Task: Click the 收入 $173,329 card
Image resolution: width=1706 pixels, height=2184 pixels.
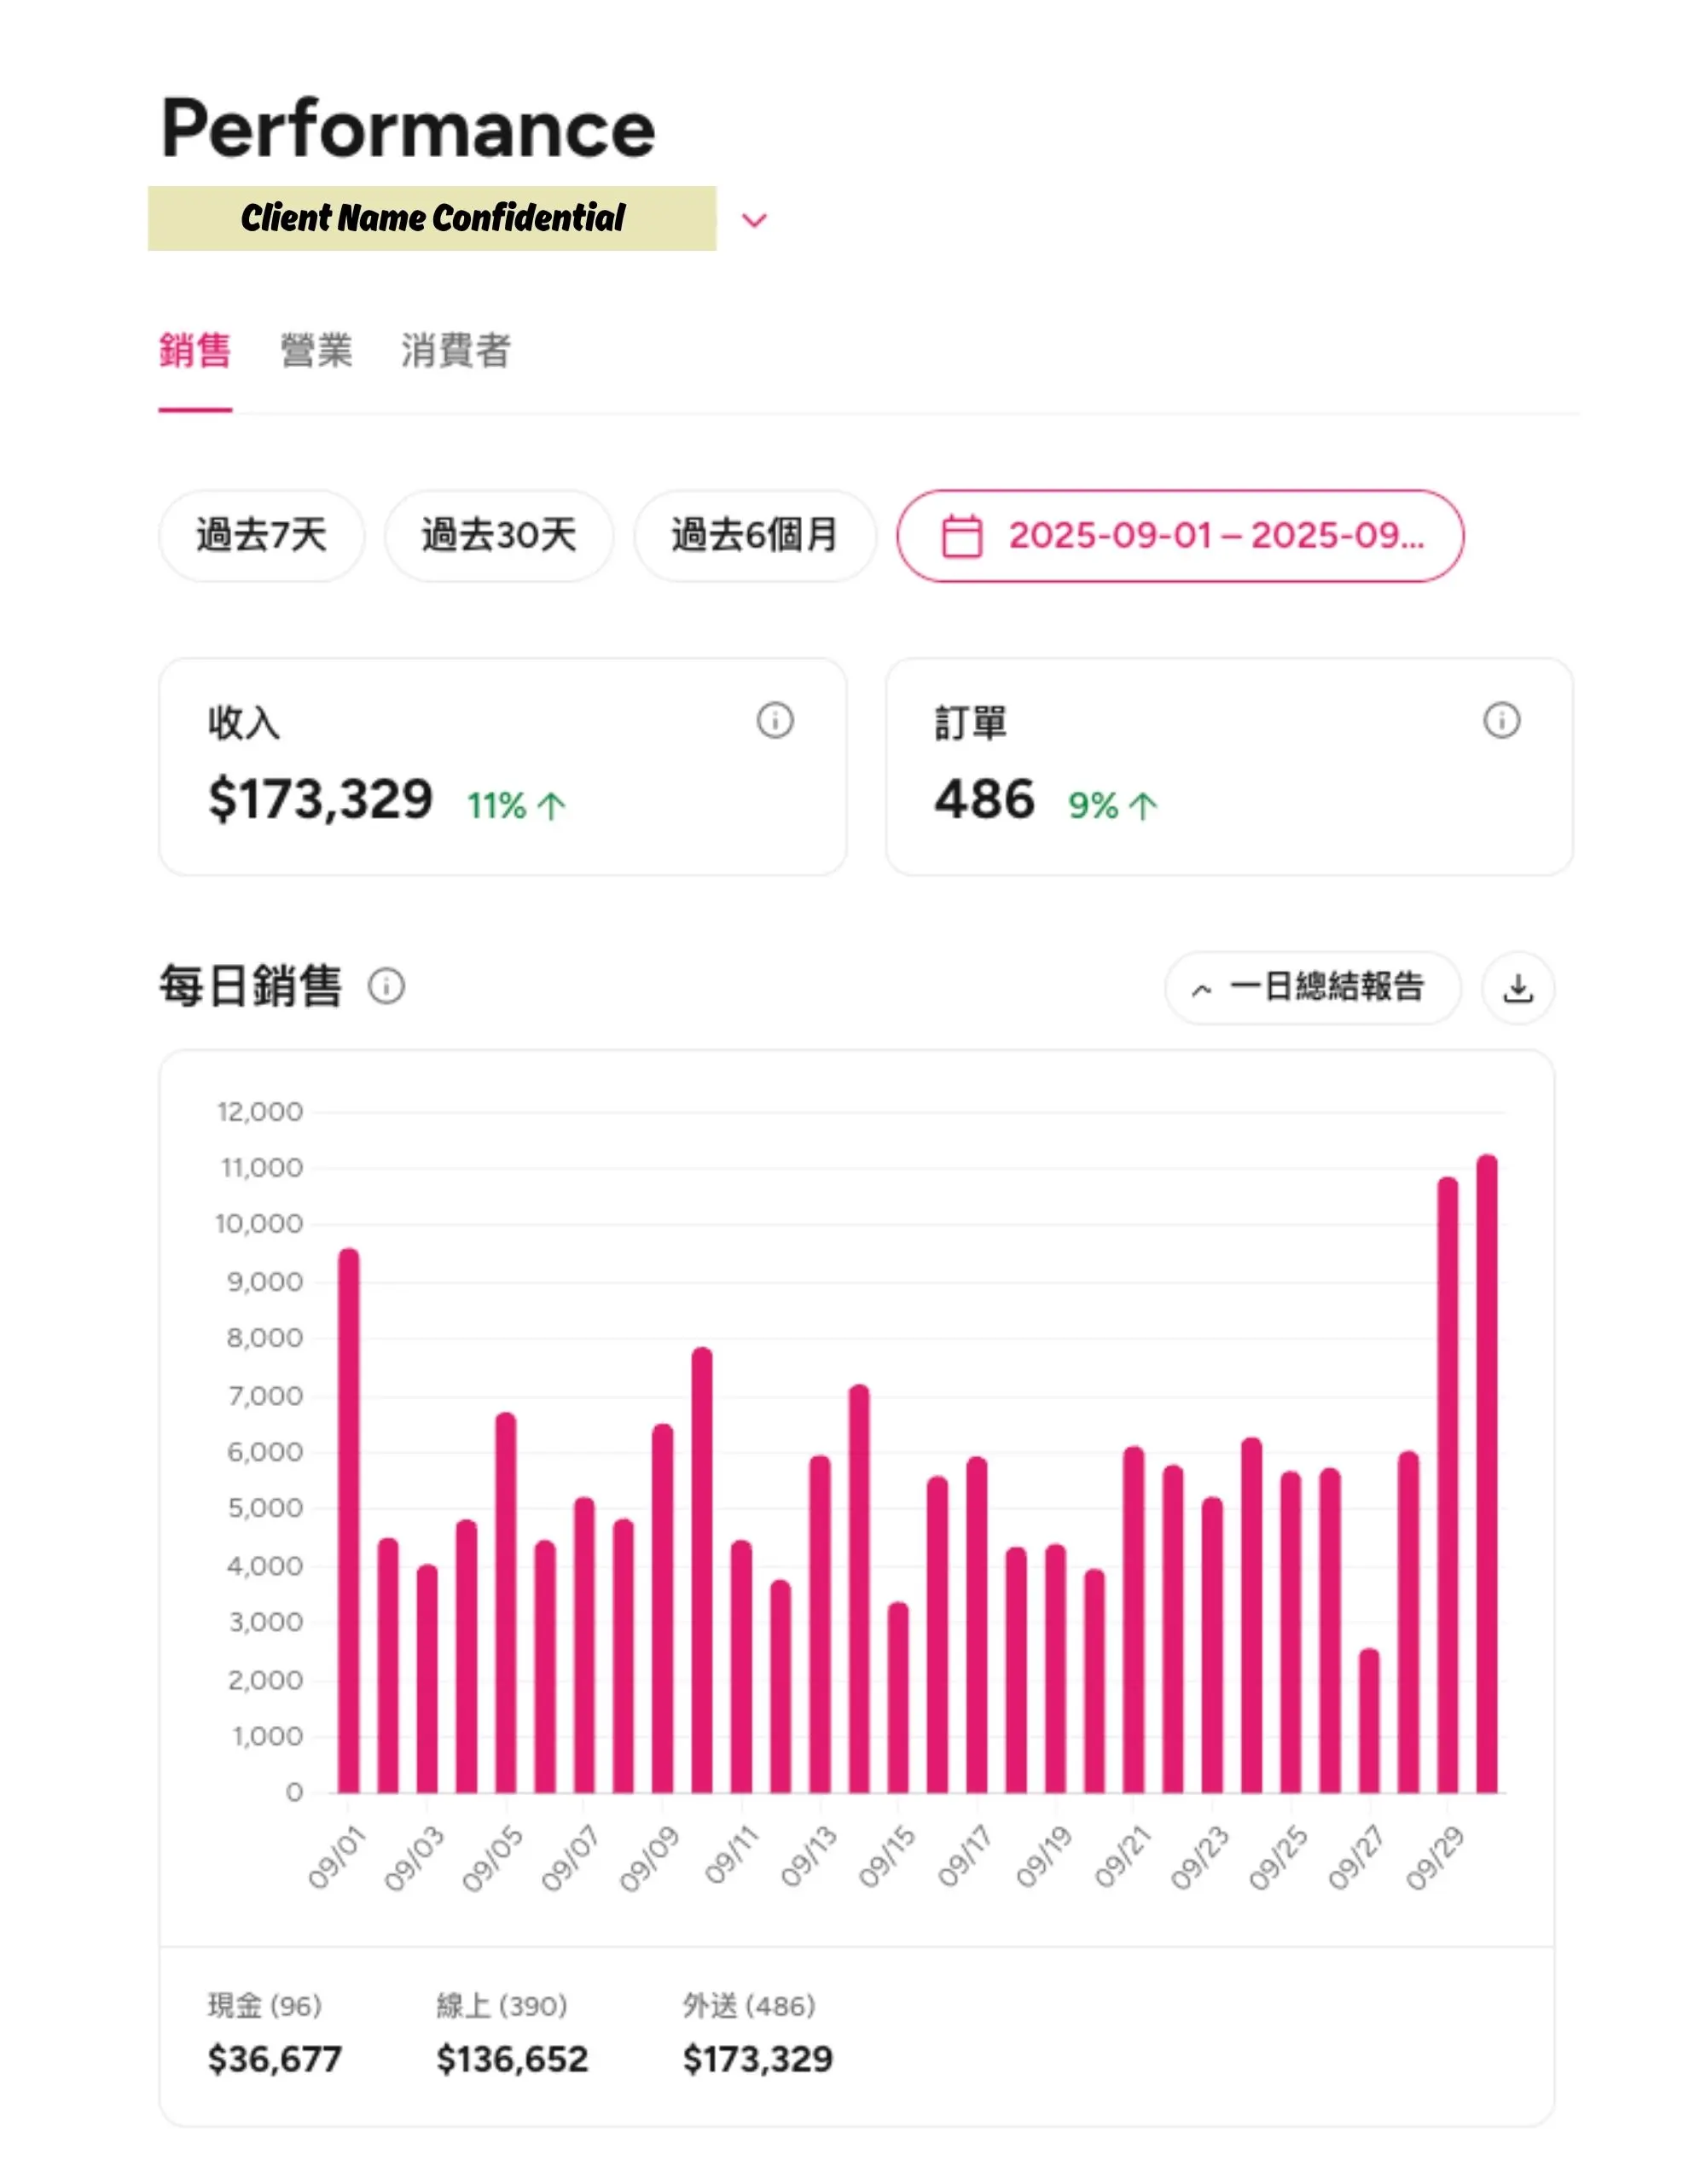Action: click(502, 766)
